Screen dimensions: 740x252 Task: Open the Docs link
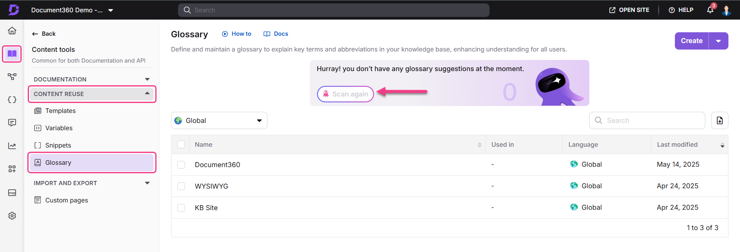pyautogui.click(x=276, y=34)
